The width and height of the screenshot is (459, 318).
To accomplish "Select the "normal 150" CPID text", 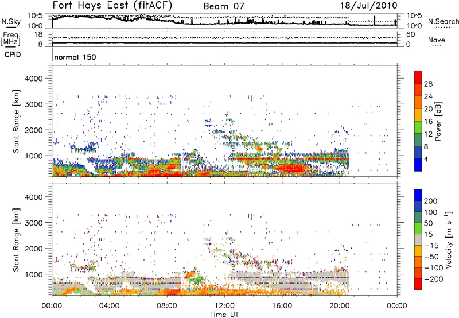I will coord(75,57).
